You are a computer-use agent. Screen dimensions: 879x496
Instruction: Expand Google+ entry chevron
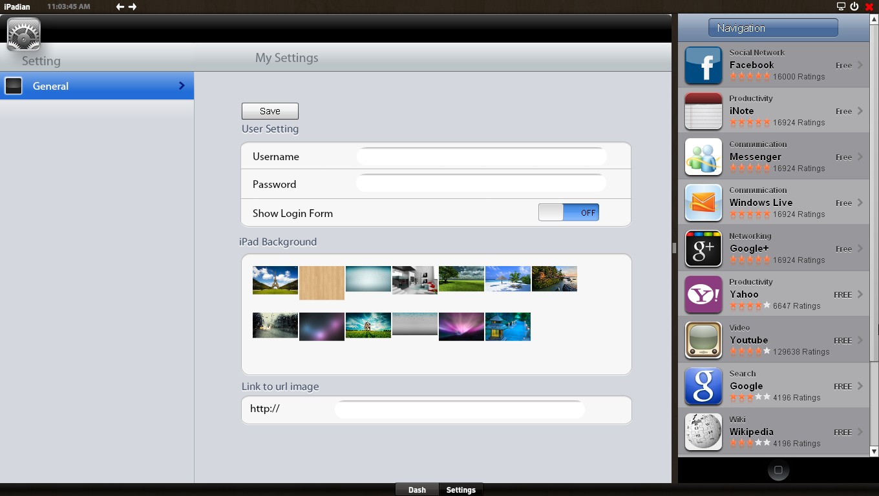pyautogui.click(x=860, y=248)
